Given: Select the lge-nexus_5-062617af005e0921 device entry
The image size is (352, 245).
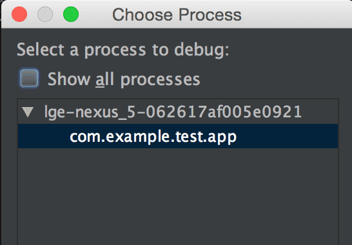Looking at the screenshot, I should click(x=173, y=112).
